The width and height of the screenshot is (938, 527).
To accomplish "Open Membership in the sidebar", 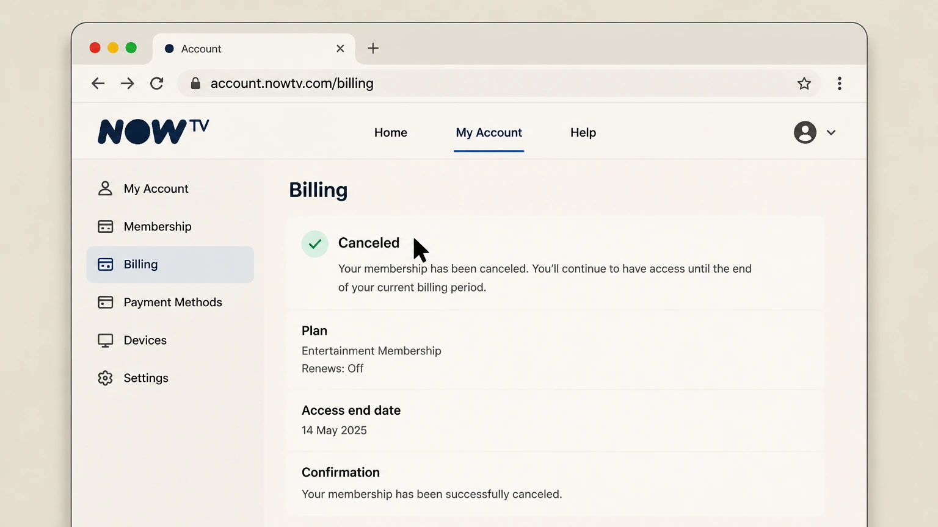I will (170, 226).
